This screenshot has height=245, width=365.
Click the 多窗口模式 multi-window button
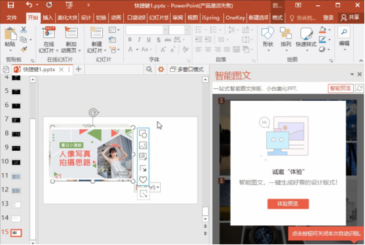[x=187, y=69]
